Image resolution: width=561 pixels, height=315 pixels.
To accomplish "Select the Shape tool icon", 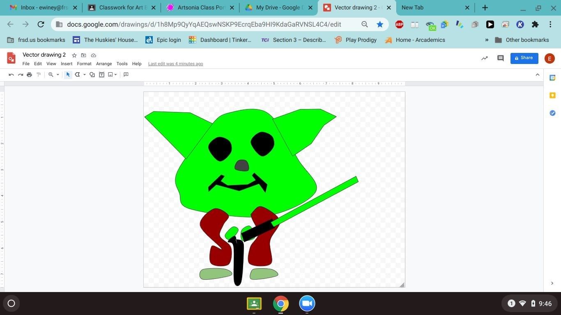I will 92,75.
